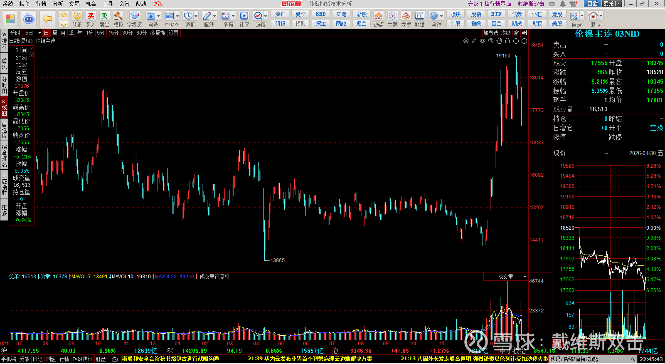Expand the left sidebar double-arrow
This screenshot has width=665, height=364.
(4, 35)
